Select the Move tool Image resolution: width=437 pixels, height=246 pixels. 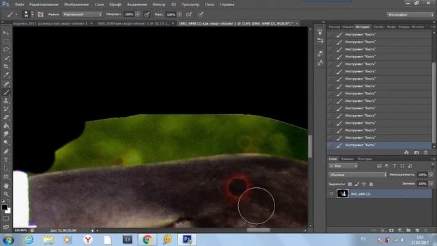click(x=6, y=33)
